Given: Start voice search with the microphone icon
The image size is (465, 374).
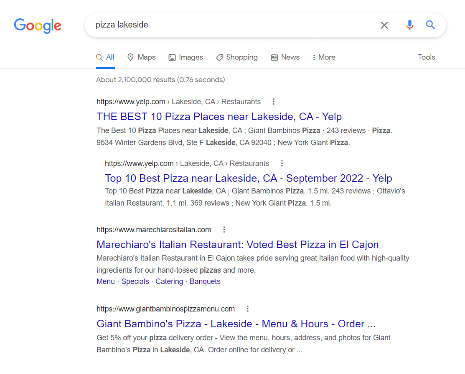Looking at the screenshot, I should tap(410, 25).
